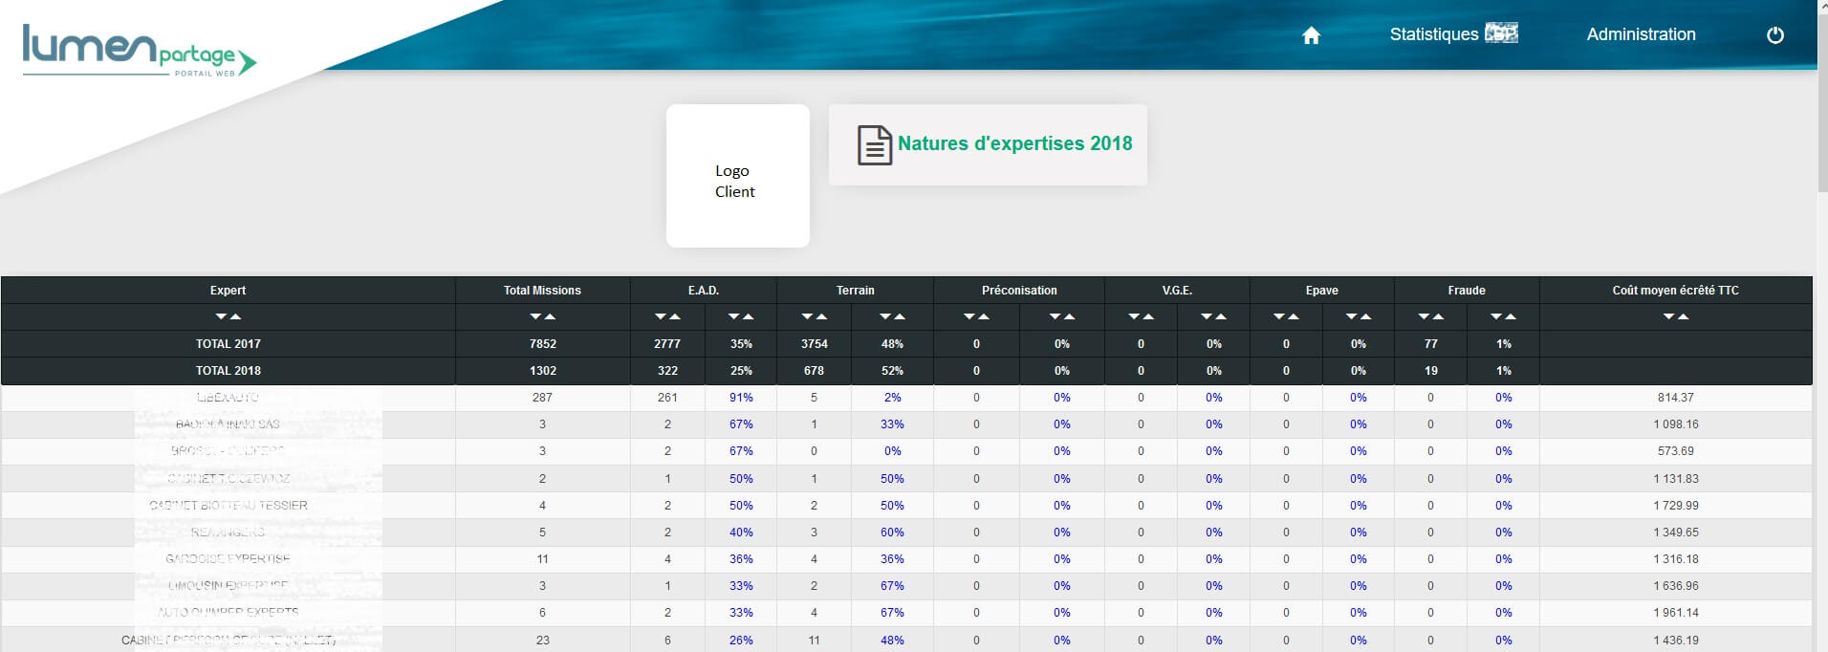
Task: Open the 26% E.A.D. link
Action: (741, 641)
